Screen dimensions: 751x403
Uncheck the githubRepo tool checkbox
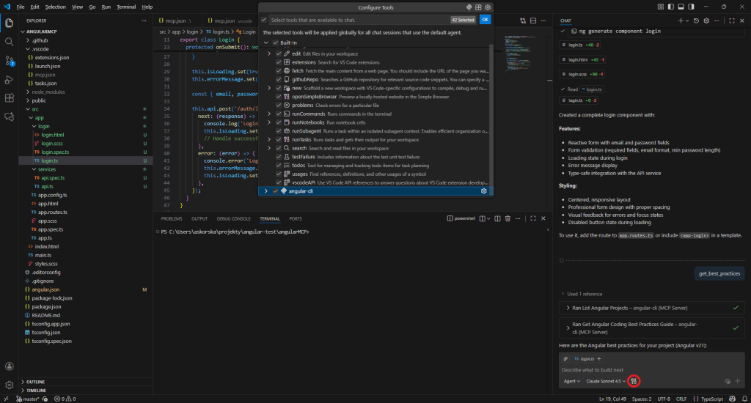(279, 79)
